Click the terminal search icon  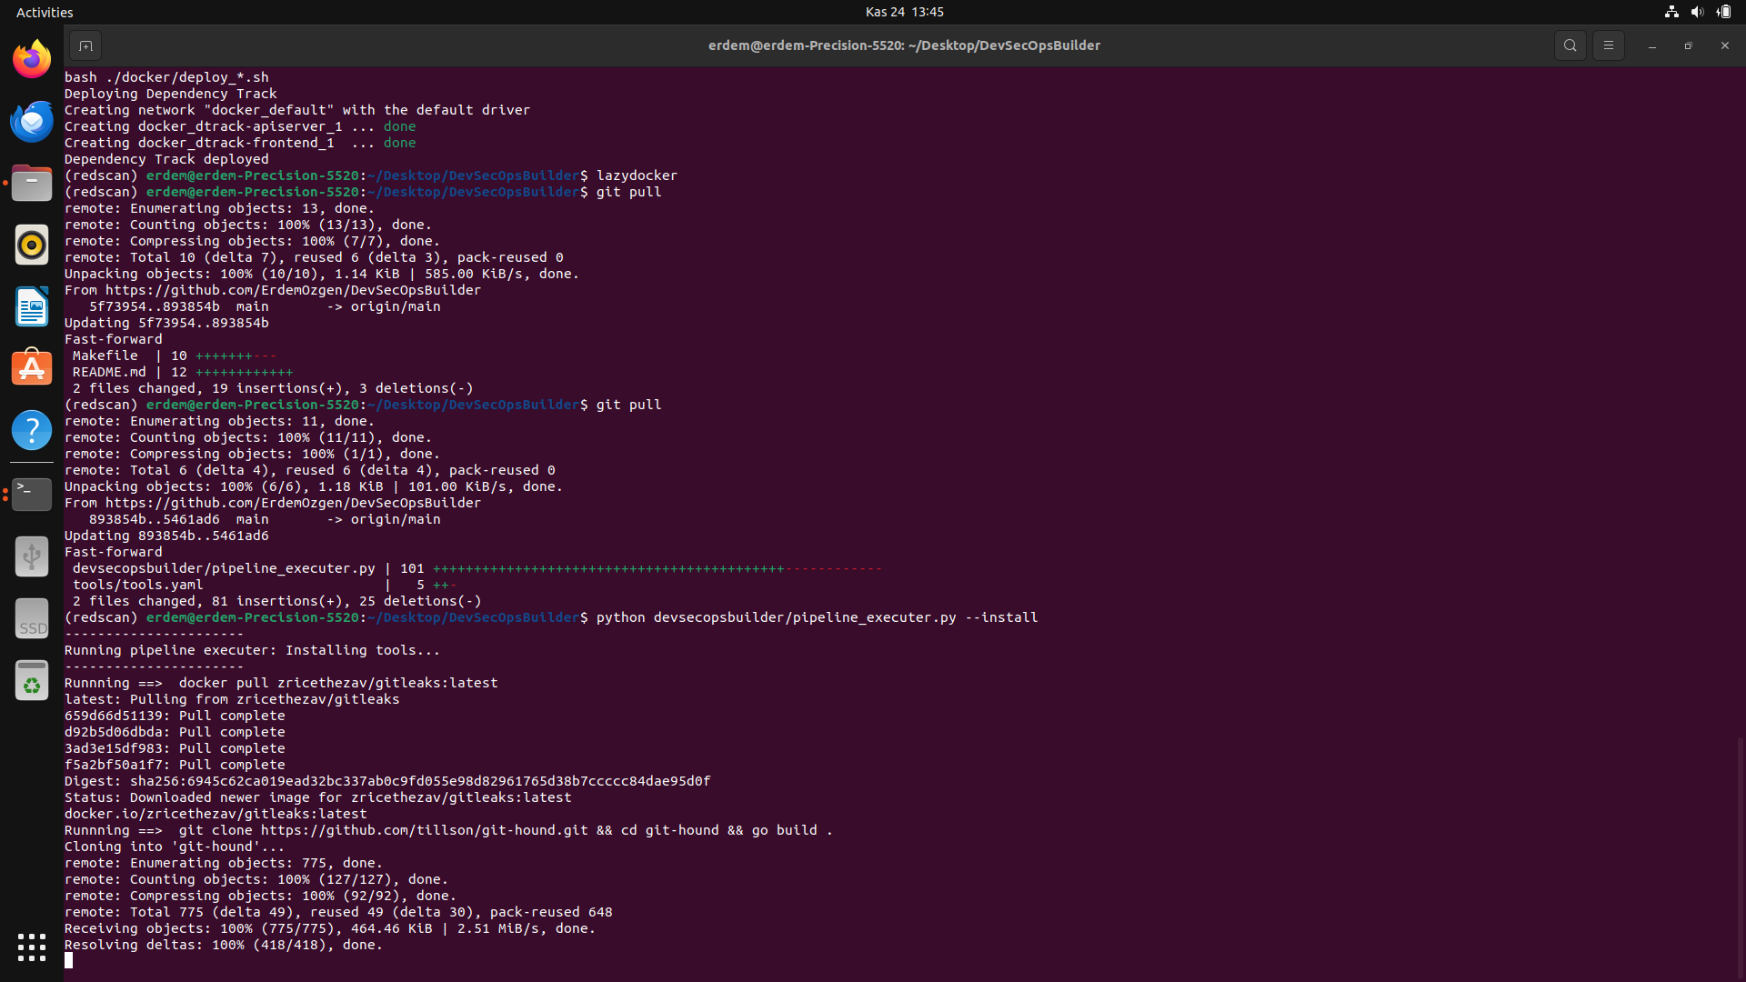point(1570,45)
